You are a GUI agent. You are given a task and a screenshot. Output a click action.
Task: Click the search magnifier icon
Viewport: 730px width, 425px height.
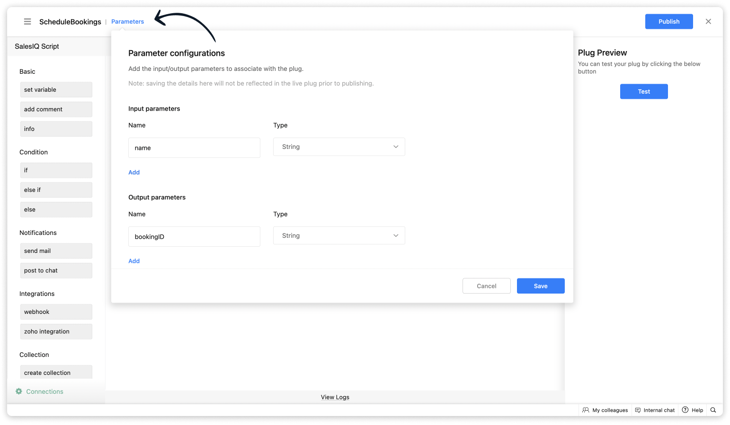713,410
